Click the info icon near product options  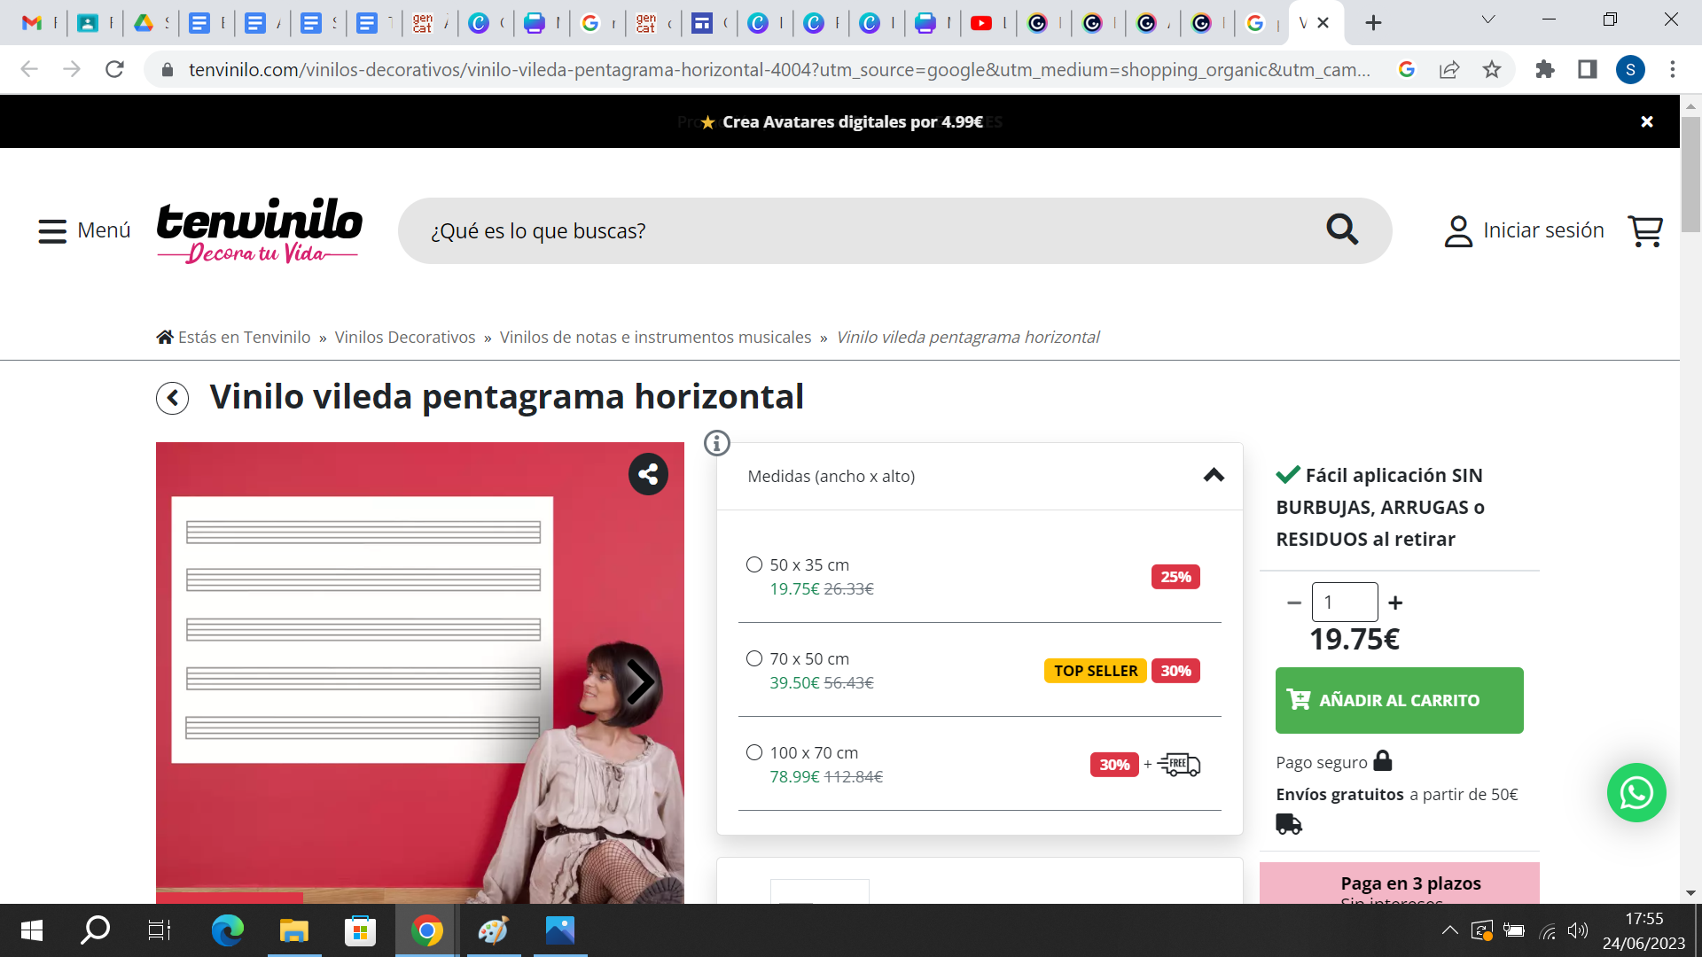click(x=716, y=443)
